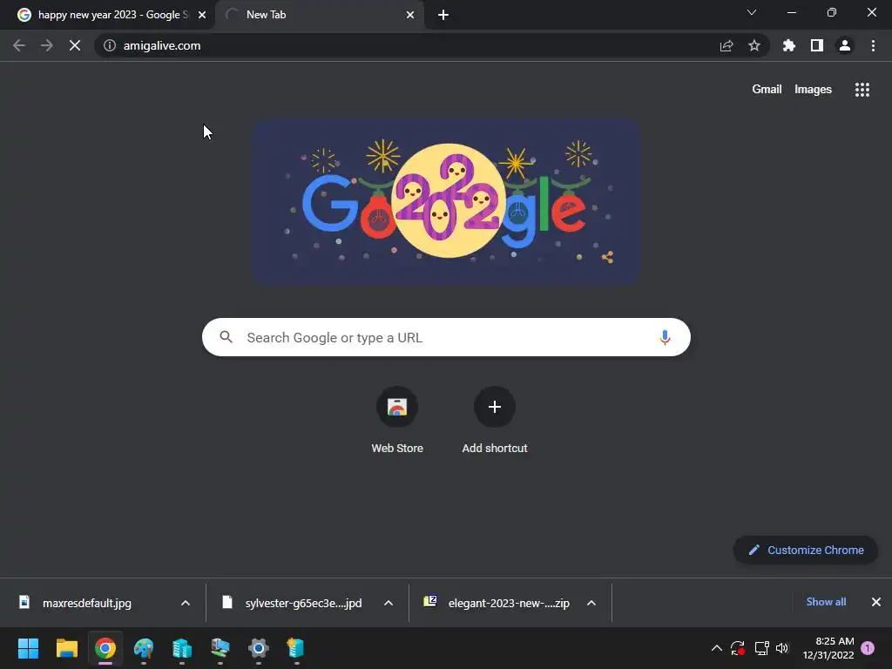The width and height of the screenshot is (892, 669).
Task: Open a new tab with the plus button
Action: click(x=443, y=15)
